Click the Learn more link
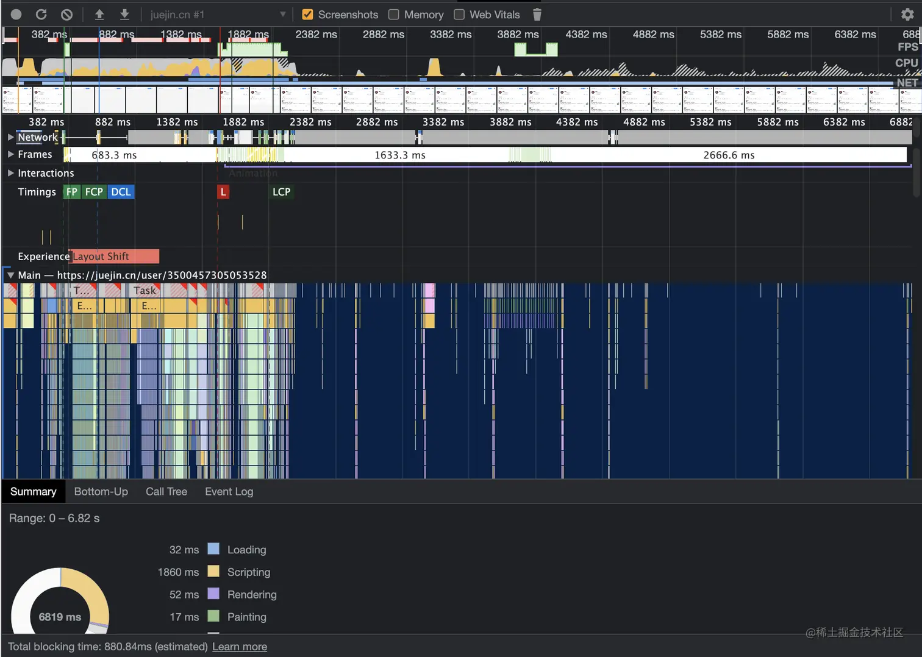The height and width of the screenshot is (657, 922). click(x=240, y=647)
